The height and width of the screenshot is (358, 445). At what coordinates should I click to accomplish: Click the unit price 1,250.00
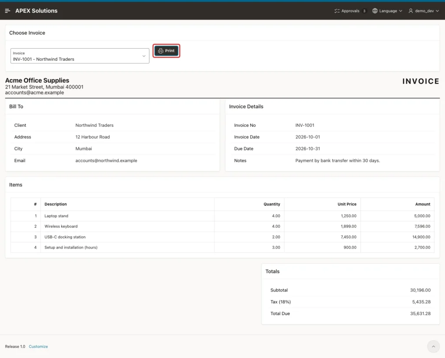[349, 216]
